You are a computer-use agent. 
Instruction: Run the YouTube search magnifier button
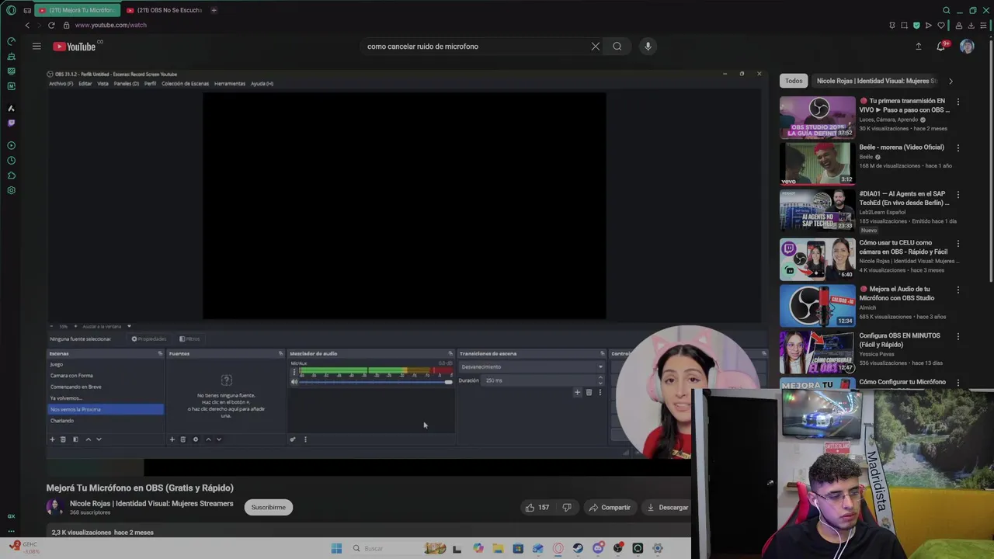pyautogui.click(x=617, y=47)
